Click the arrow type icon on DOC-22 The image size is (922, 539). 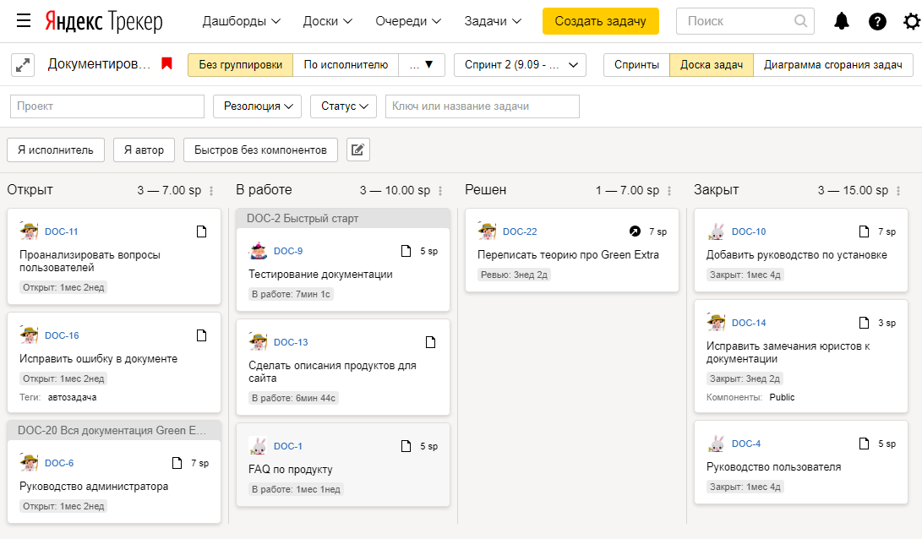pyautogui.click(x=635, y=231)
